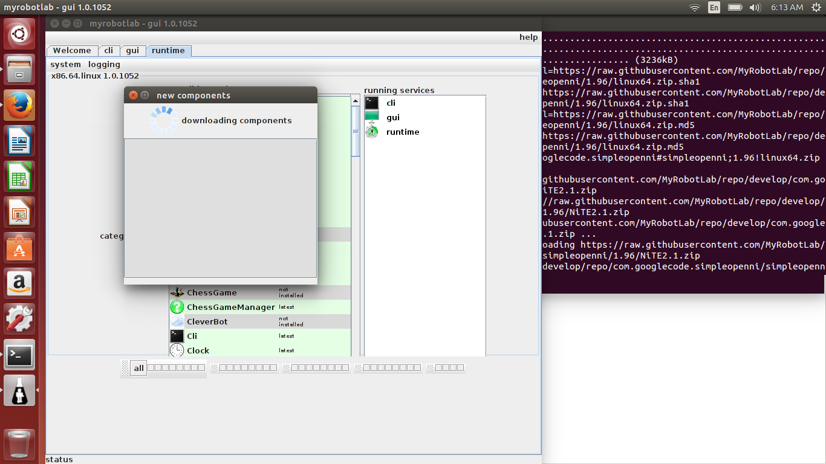This screenshot has height=464, width=826.
Task: Click the "x86.64.linux 1.0.1052" version label
Action: point(95,76)
